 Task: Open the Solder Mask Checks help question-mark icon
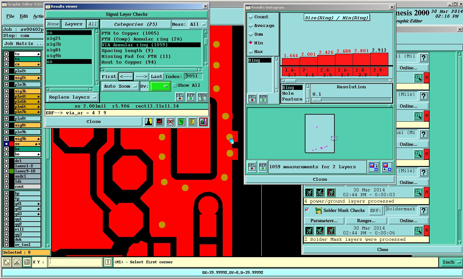424,211
